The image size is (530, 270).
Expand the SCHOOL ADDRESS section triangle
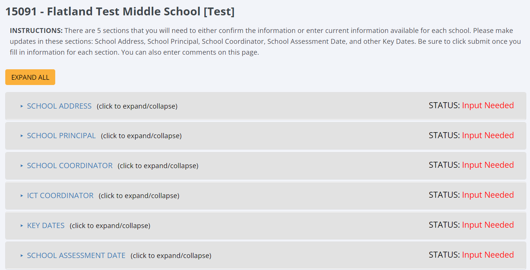click(x=22, y=106)
